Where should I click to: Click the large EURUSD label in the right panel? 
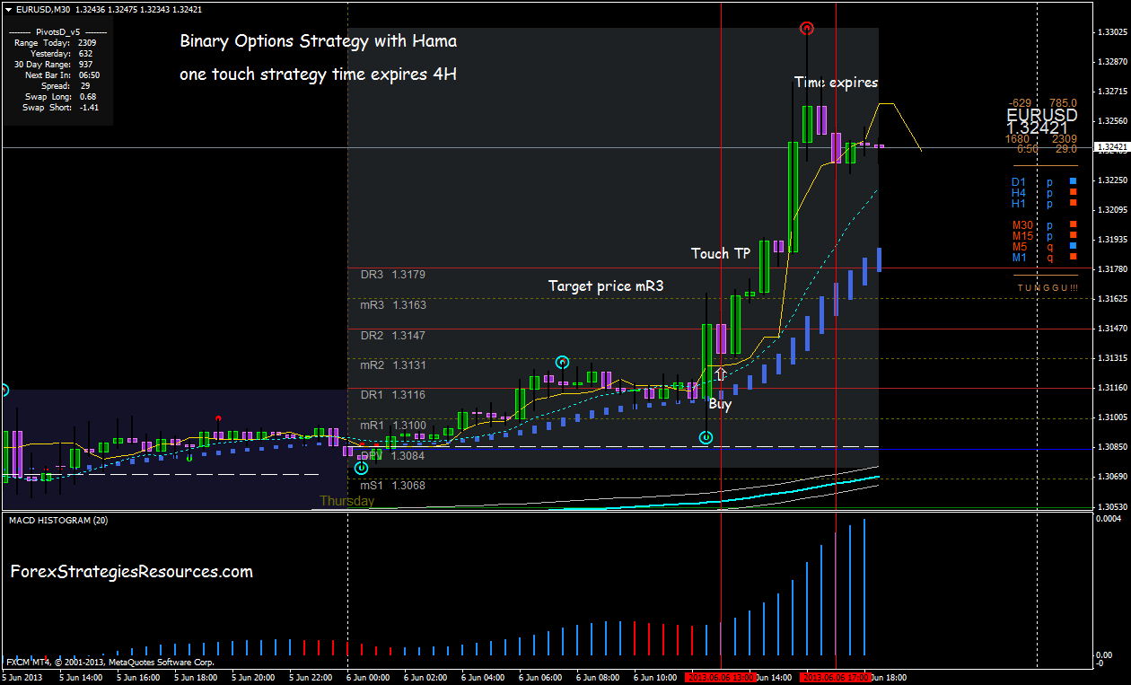pyautogui.click(x=1042, y=116)
